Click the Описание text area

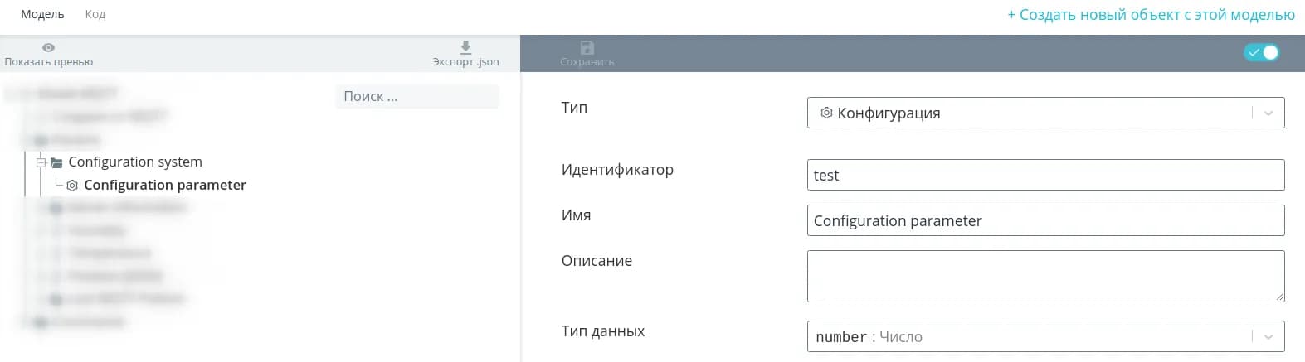(x=1045, y=276)
